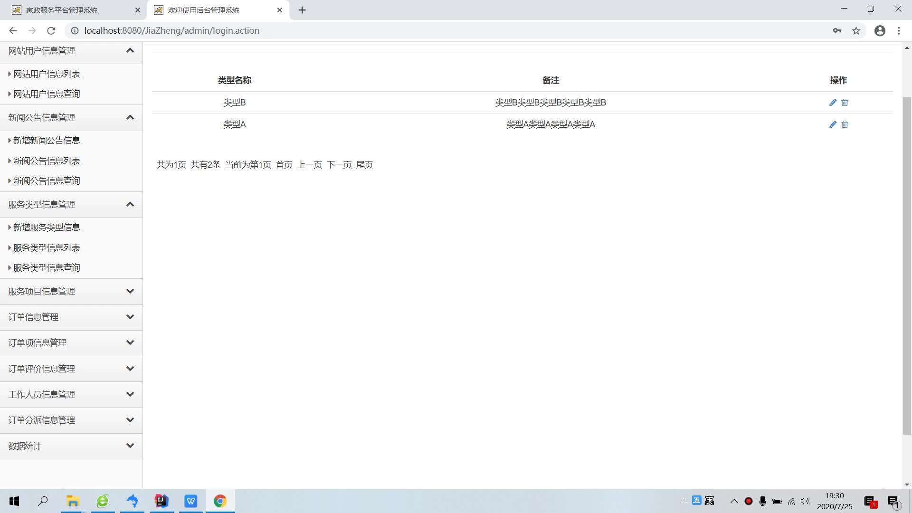Collapse the 新闻公告信息管理 menu section
Viewport: 912px width, 513px height.
coord(130,117)
